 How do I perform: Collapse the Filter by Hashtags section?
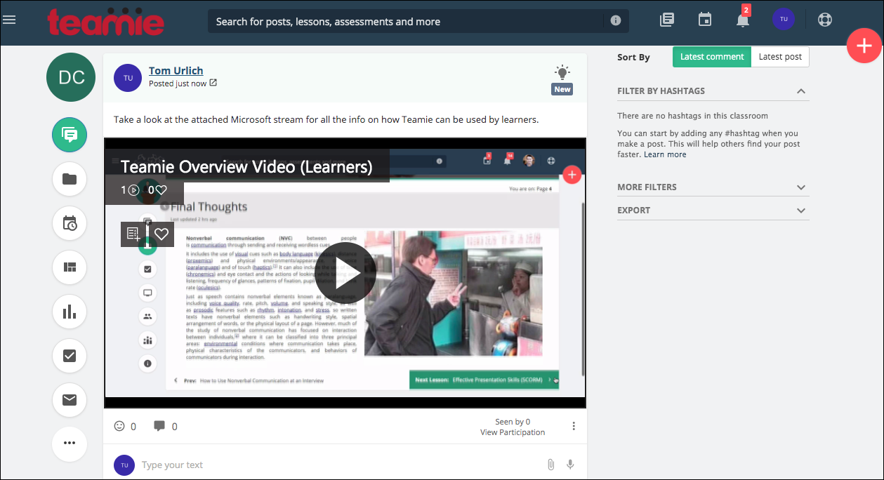click(801, 91)
